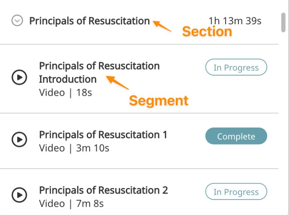
Task: Play the Principals of Resuscitation Introduction video
Action: (19, 77)
